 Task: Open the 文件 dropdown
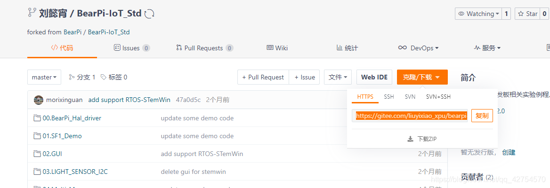[x=338, y=77]
